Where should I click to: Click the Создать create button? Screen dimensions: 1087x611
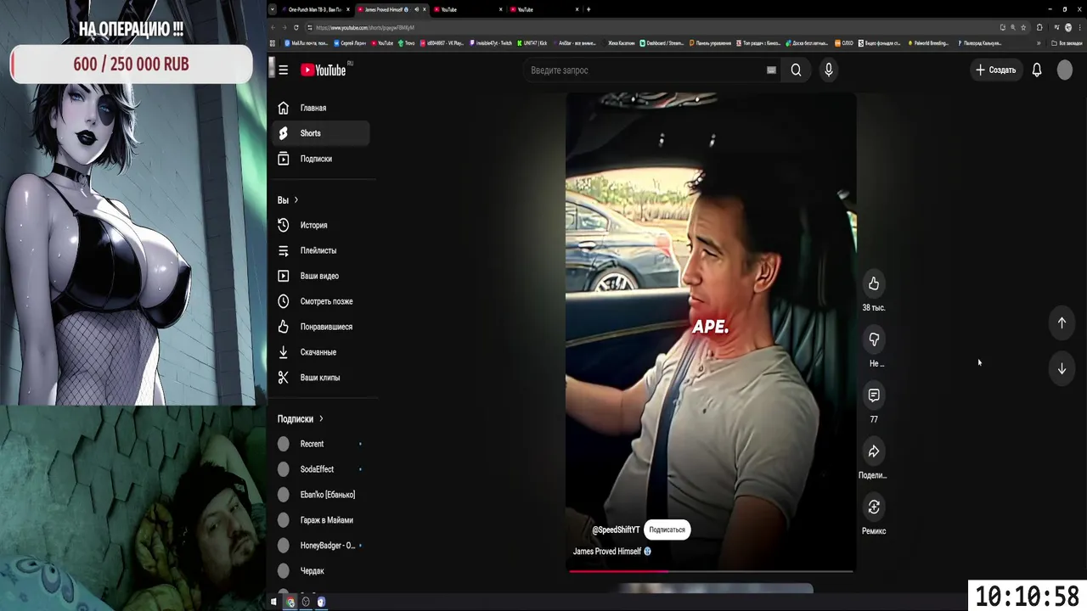[x=995, y=70]
